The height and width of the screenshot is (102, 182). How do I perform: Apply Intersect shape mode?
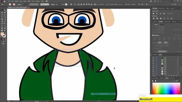coord(160,14)
